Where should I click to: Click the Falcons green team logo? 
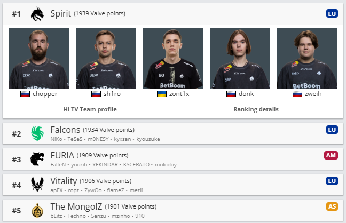tap(37, 133)
